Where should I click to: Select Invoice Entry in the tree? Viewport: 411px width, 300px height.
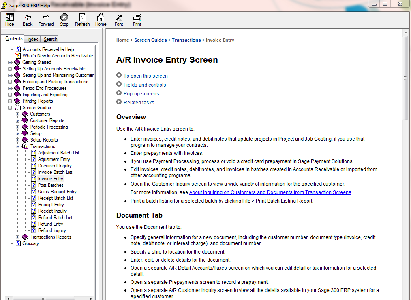(51, 179)
